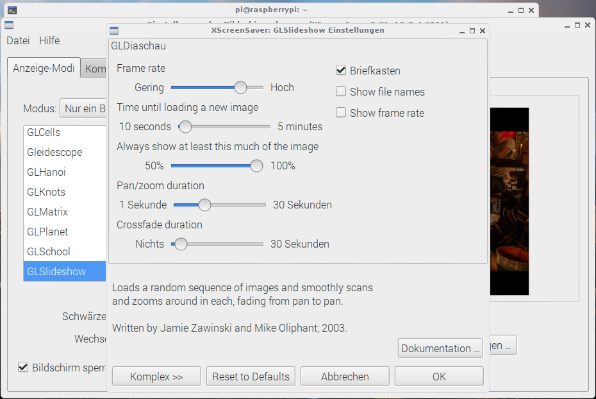Click the Pan/zoom duration slider handle
596x399 pixels.
[205, 205]
